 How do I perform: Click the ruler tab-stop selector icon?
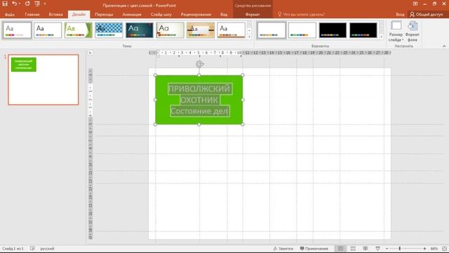(91, 53)
